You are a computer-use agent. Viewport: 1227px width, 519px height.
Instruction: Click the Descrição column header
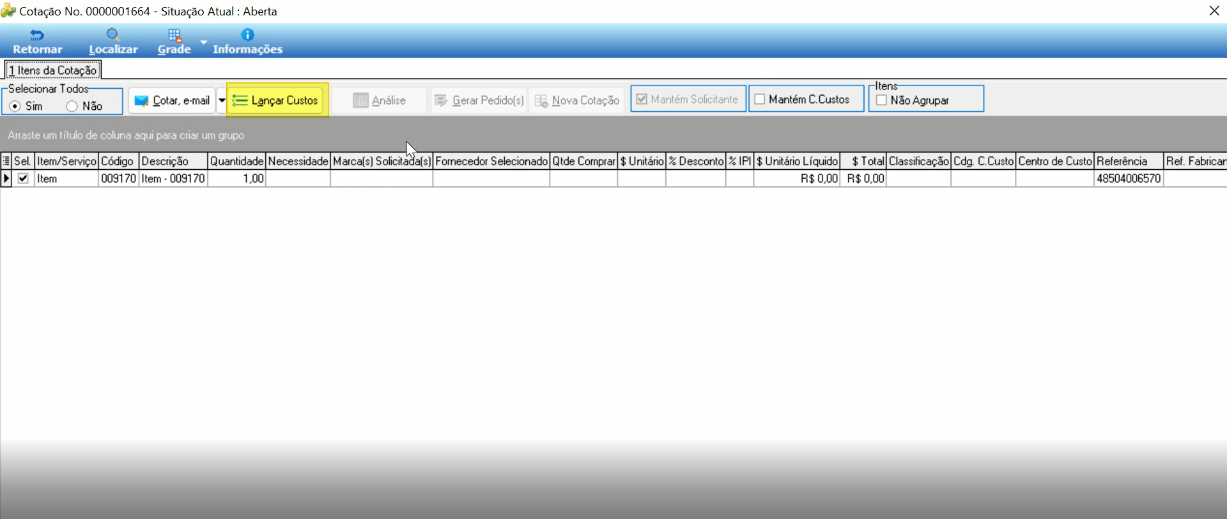173,161
